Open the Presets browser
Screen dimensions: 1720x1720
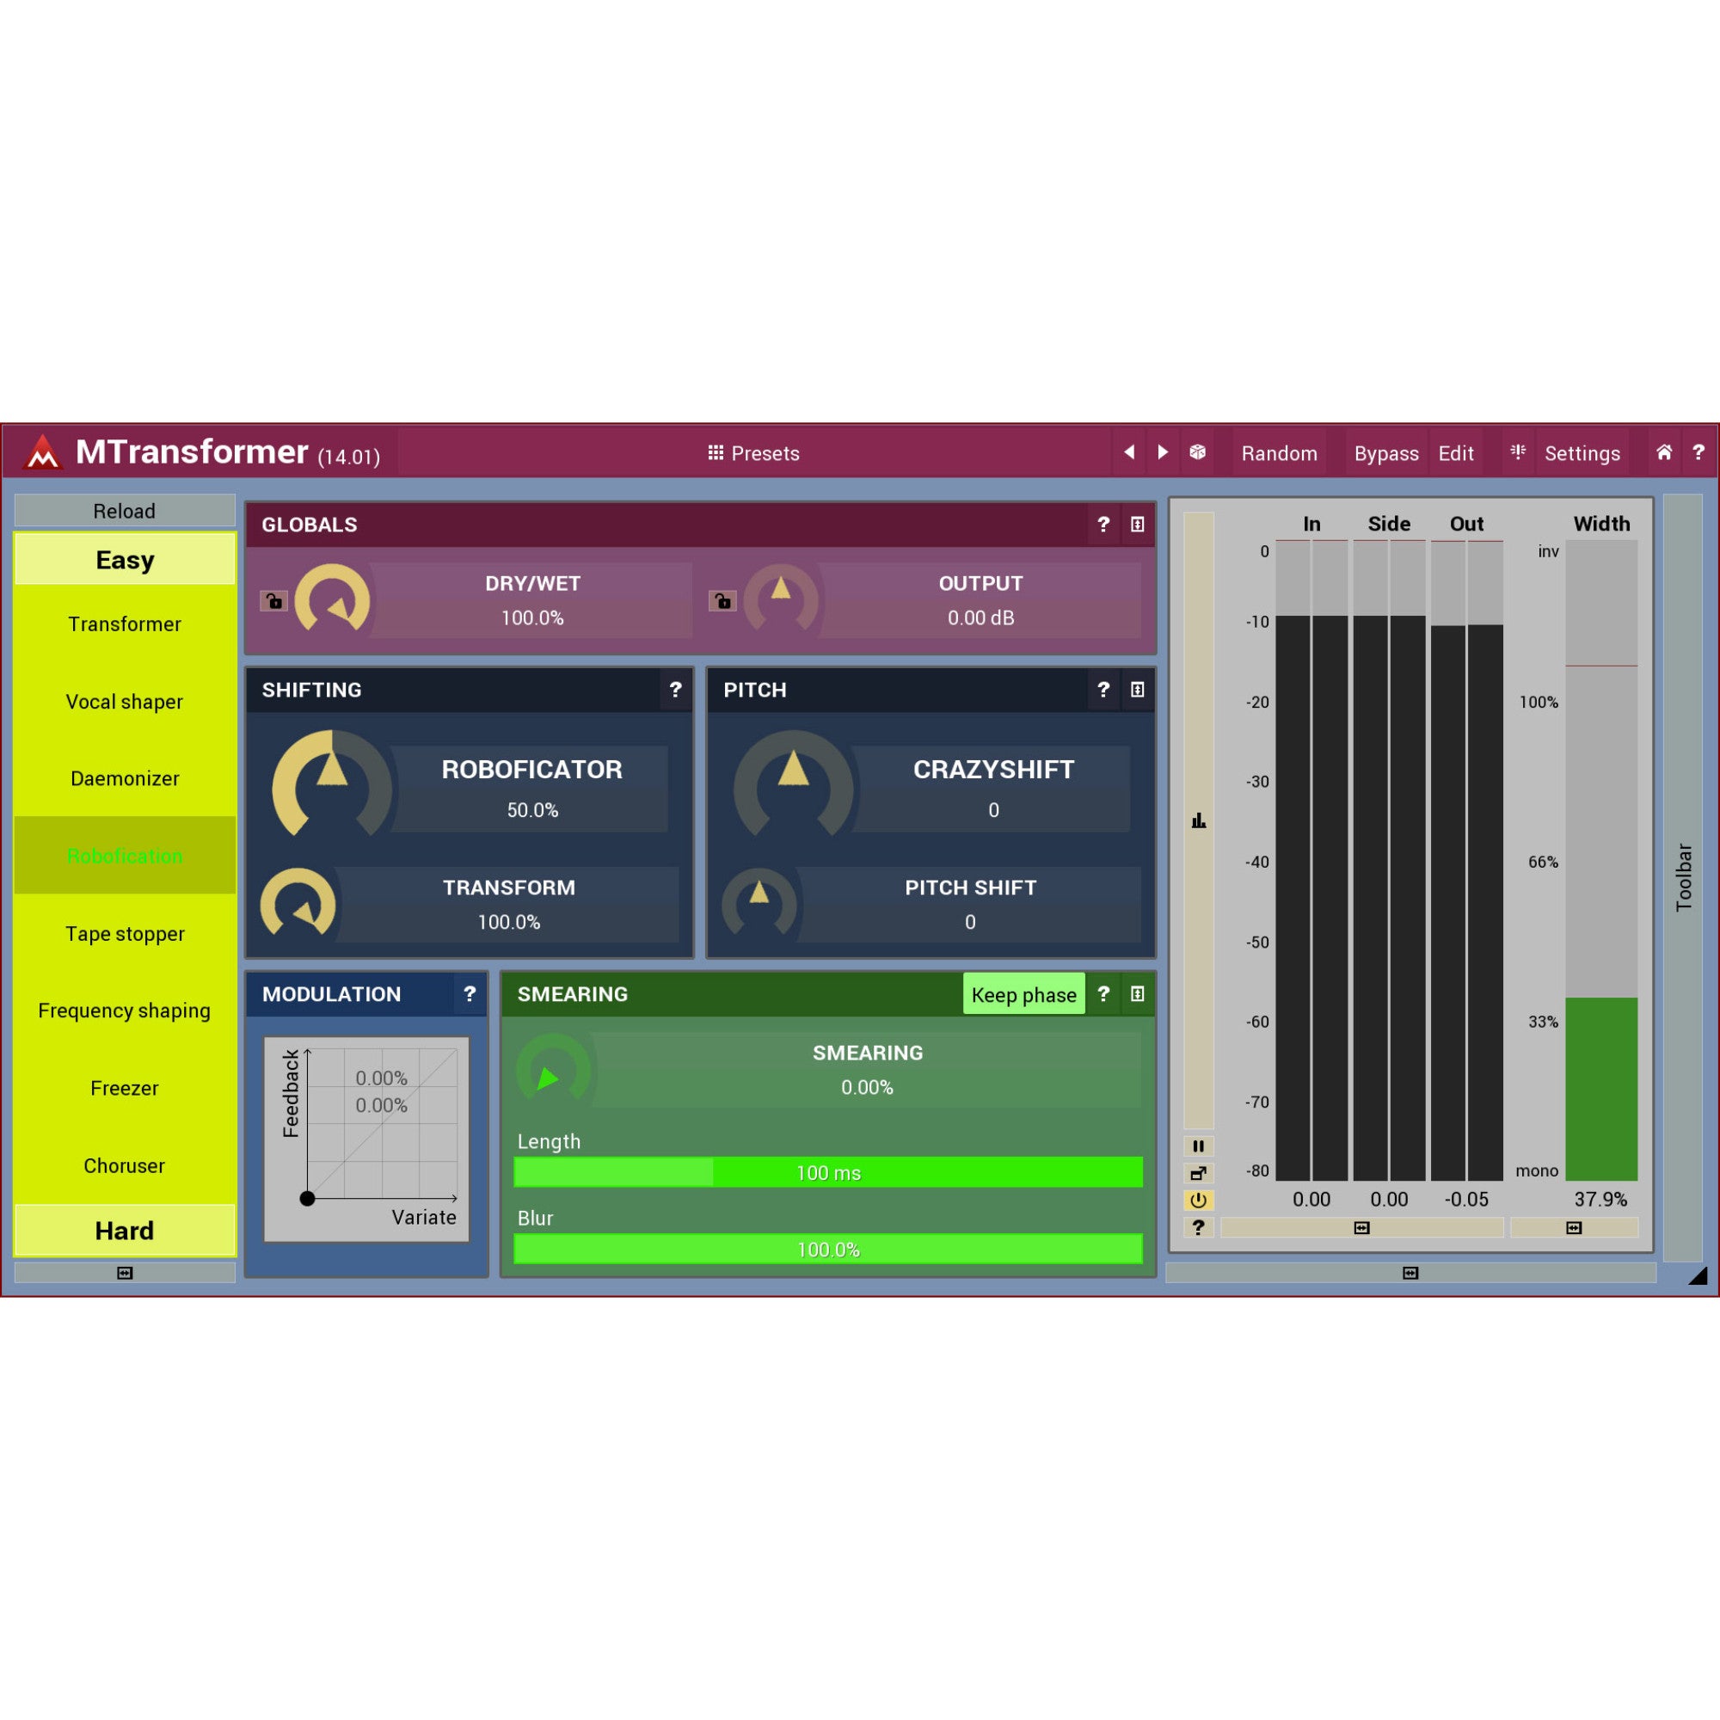point(754,453)
